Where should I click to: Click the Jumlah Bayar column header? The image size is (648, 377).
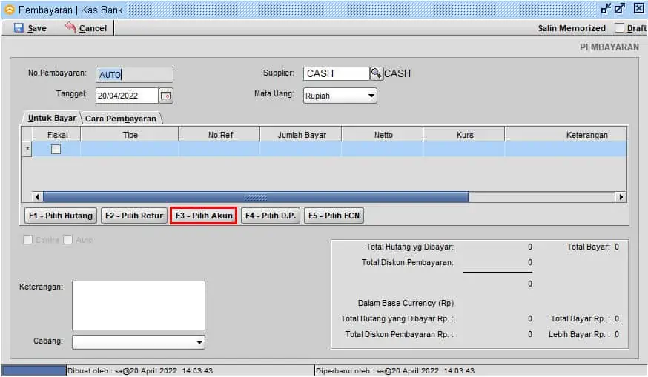[301, 135]
